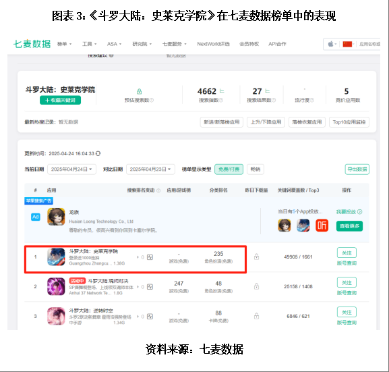Click the 活动中 badge in row 2
The image size is (389, 372).
coord(77,281)
